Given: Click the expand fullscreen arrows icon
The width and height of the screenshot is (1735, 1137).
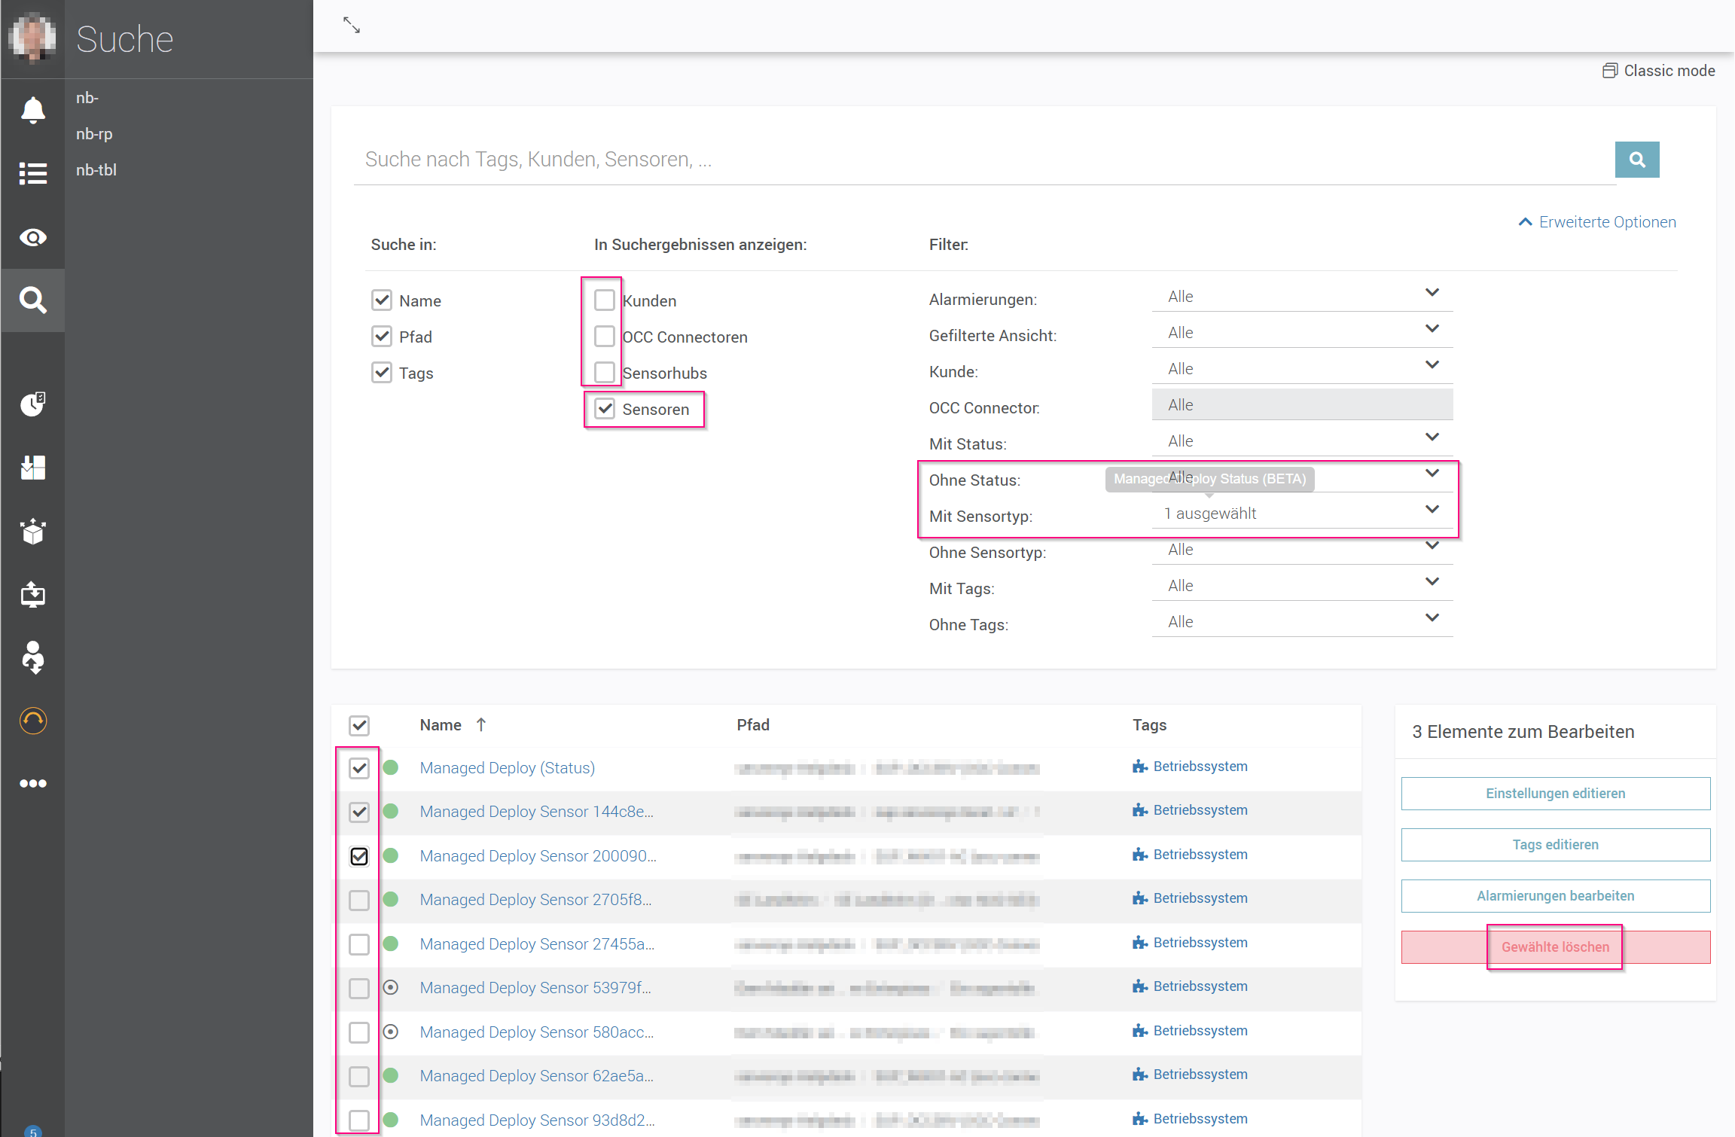Looking at the screenshot, I should click(352, 26).
